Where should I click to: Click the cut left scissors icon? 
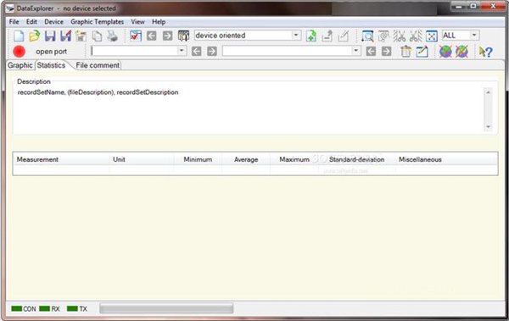400,36
